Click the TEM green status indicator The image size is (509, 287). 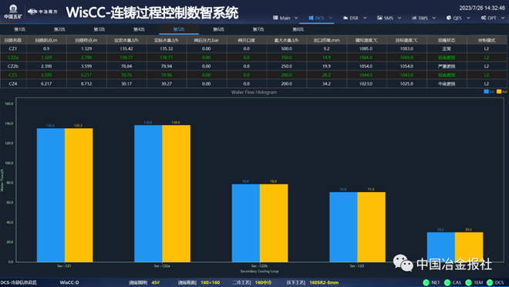pos(468,282)
